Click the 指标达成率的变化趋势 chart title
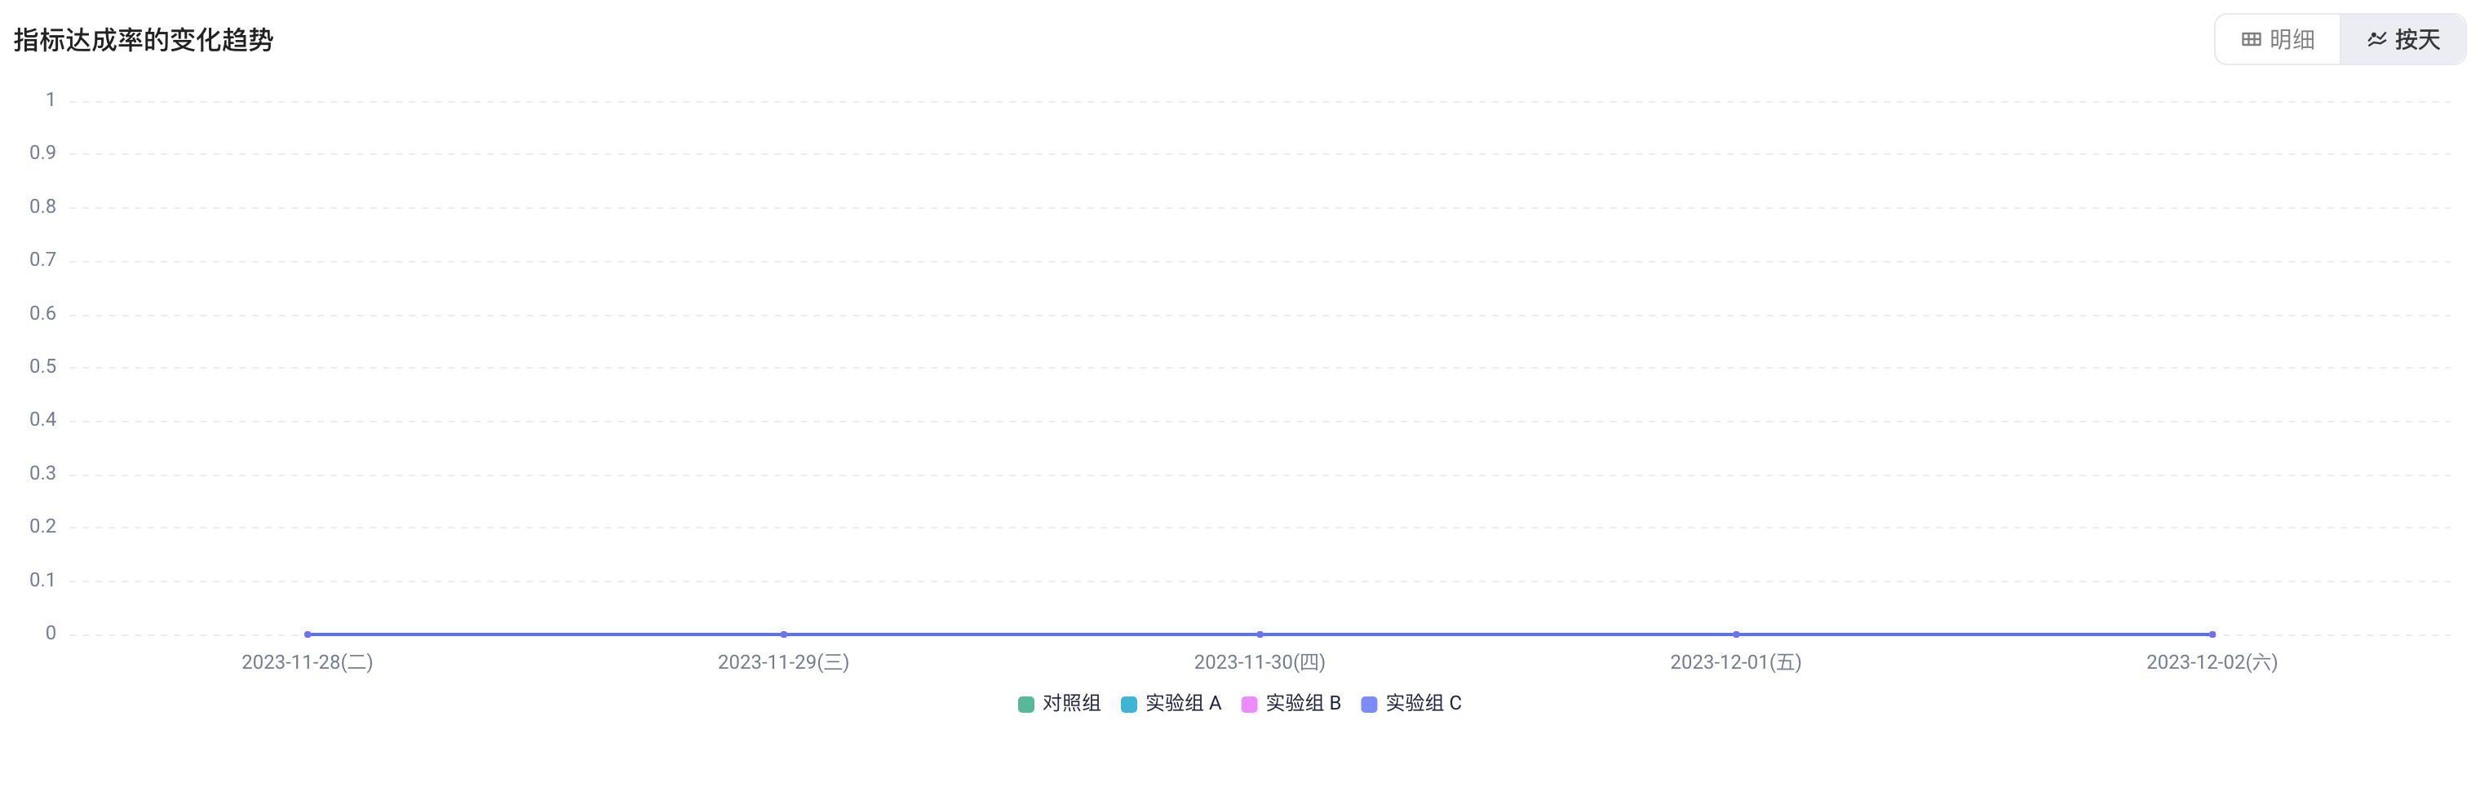 click(x=144, y=39)
